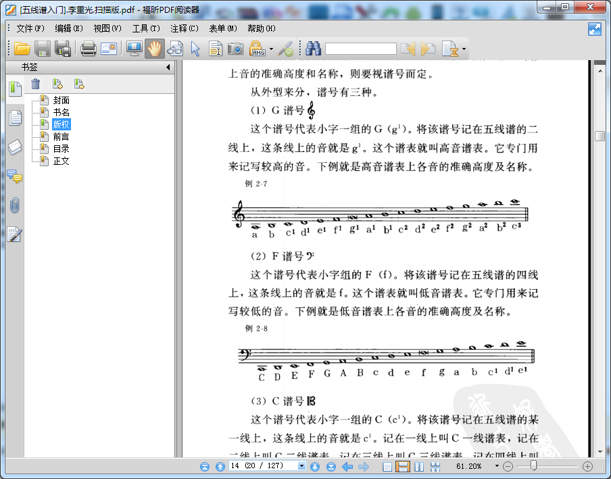Delete bookmark with trash icon
The image size is (611, 479).
pyautogui.click(x=35, y=84)
